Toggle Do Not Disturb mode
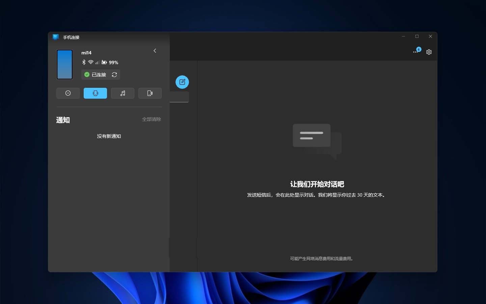Image resolution: width=486 pixels, height=304 pixels. (x=68, y=93)
